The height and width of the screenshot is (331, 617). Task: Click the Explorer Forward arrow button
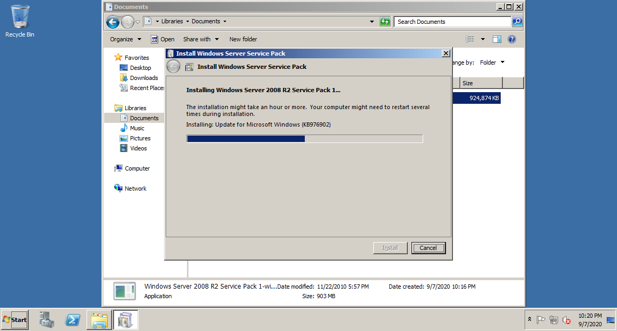coord(127,22)
